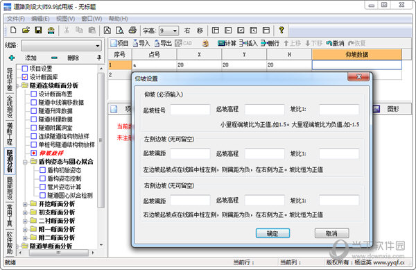
Task: Pin the side panel with the pushpin icon
Action: [x=98, y=58]
